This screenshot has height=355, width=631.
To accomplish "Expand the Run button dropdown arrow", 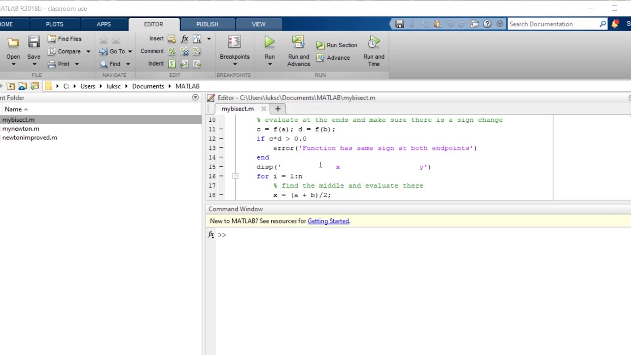I will [x=270, y=65].
